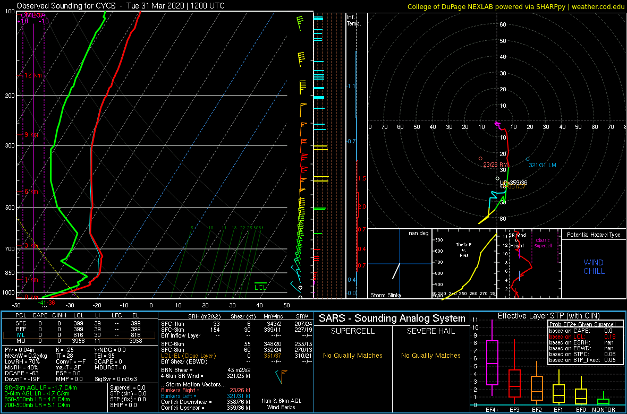Click the red based on LCL: 0.19 line
Viewport: 627px width, 414px height.
click(583, 337)
